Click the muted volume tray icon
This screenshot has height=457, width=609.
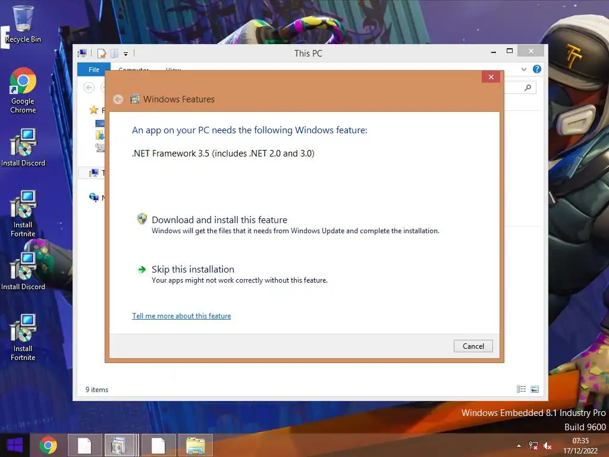pos(548,446)
